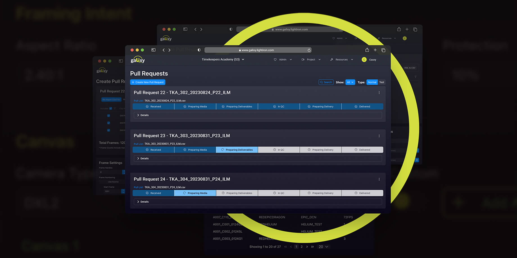Click Create New Pull Request button

(x=148, y=82)
